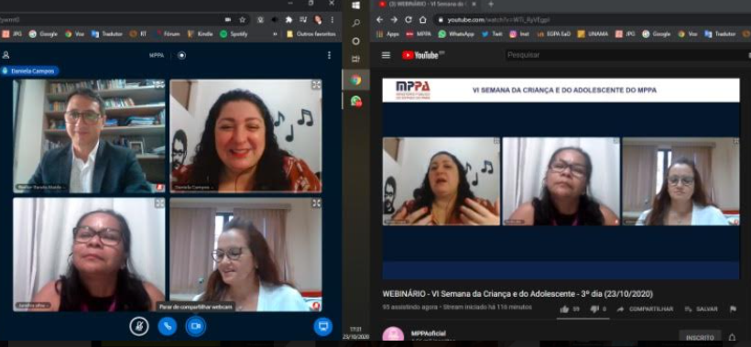Click SALVAR to save the video
The height and width of the screenshot is (347, 751).
coord(701,309)
